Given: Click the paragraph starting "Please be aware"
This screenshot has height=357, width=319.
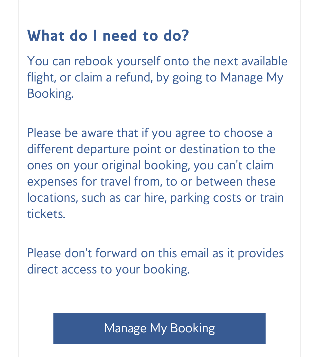Looking at the screenshot, I should 155,173.
